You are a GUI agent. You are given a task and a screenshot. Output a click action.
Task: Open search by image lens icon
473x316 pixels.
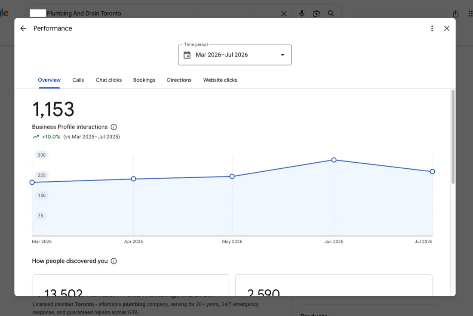(316, 14)
